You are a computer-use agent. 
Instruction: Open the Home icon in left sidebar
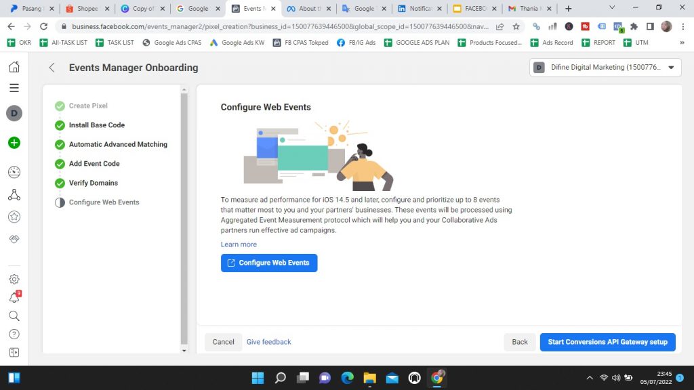coord(14,67)
